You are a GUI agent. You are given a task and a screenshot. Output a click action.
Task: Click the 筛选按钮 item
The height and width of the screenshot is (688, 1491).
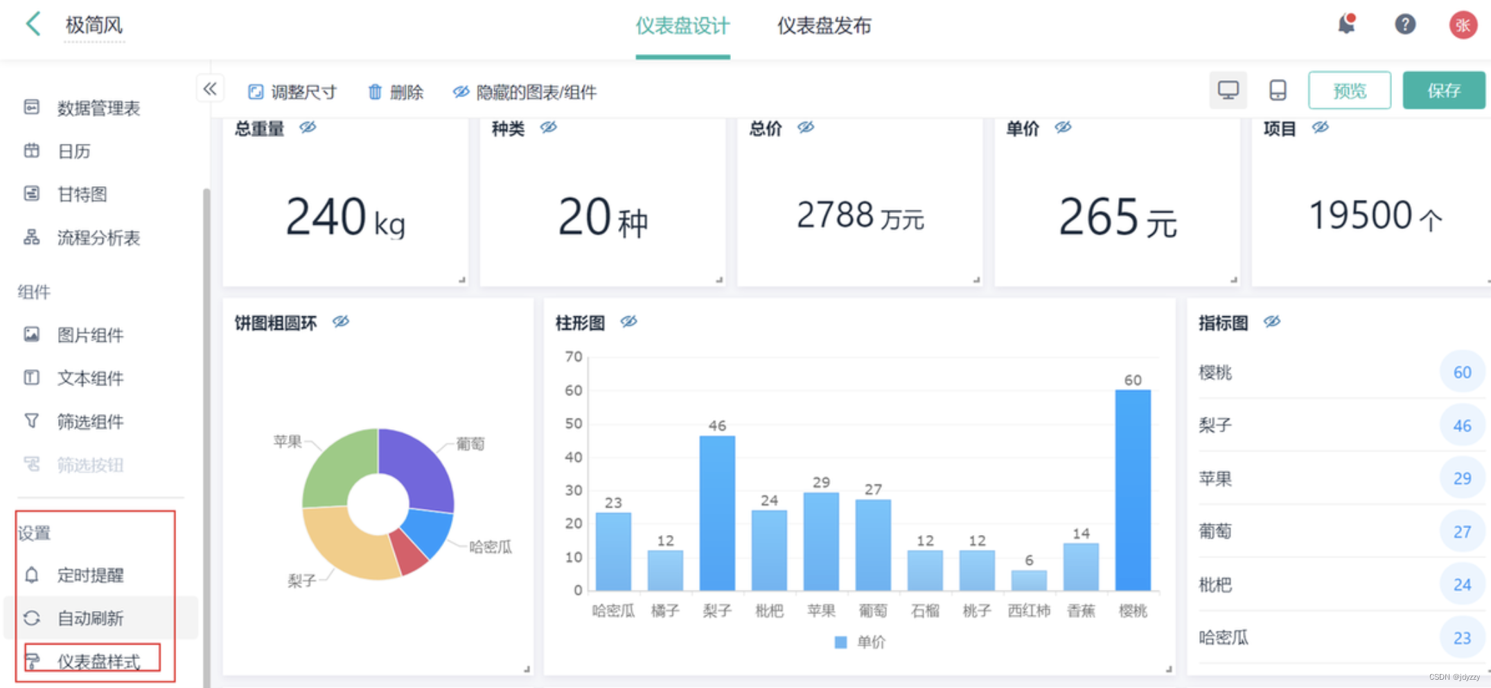[91, 465]
